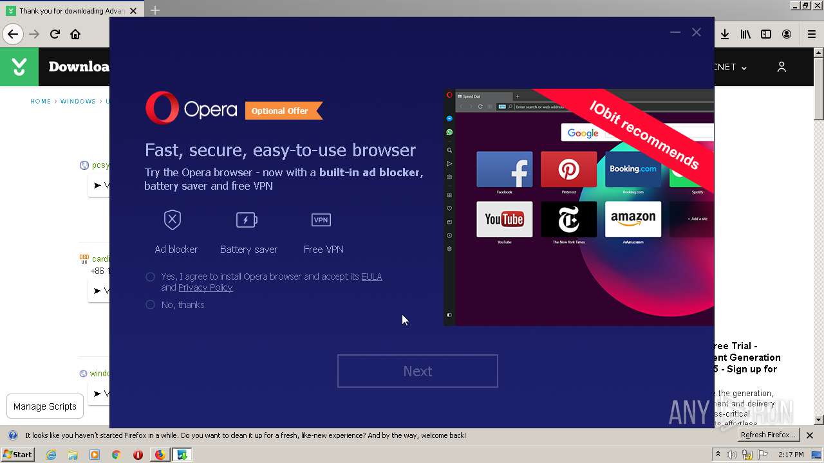824x463 pixels.
Task: Go to Firefox home page icon
Action: 75,34
